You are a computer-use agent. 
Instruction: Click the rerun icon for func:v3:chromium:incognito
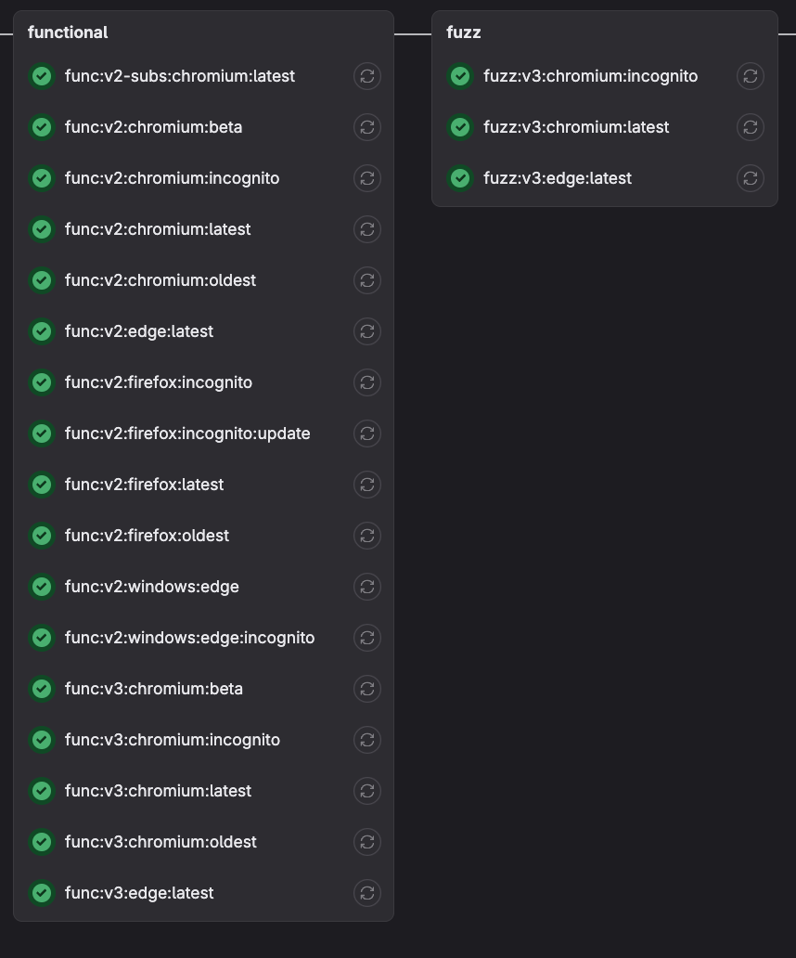click(366, 740)
